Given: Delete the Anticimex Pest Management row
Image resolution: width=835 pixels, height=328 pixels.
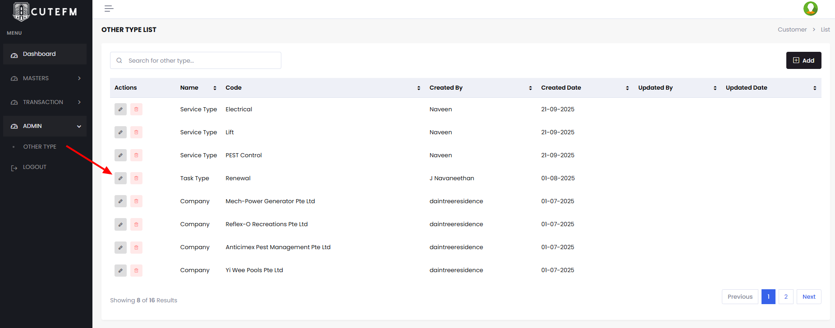Looking at the screenshot, I should click(136, 247).
